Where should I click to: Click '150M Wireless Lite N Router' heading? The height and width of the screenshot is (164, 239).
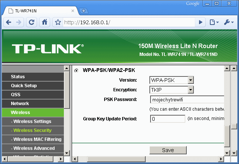click(178, 46)
